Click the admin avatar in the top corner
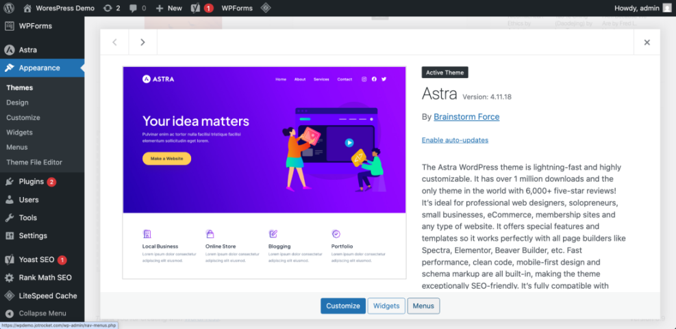Viewport: 676px width, 329px height. point(667,8)
